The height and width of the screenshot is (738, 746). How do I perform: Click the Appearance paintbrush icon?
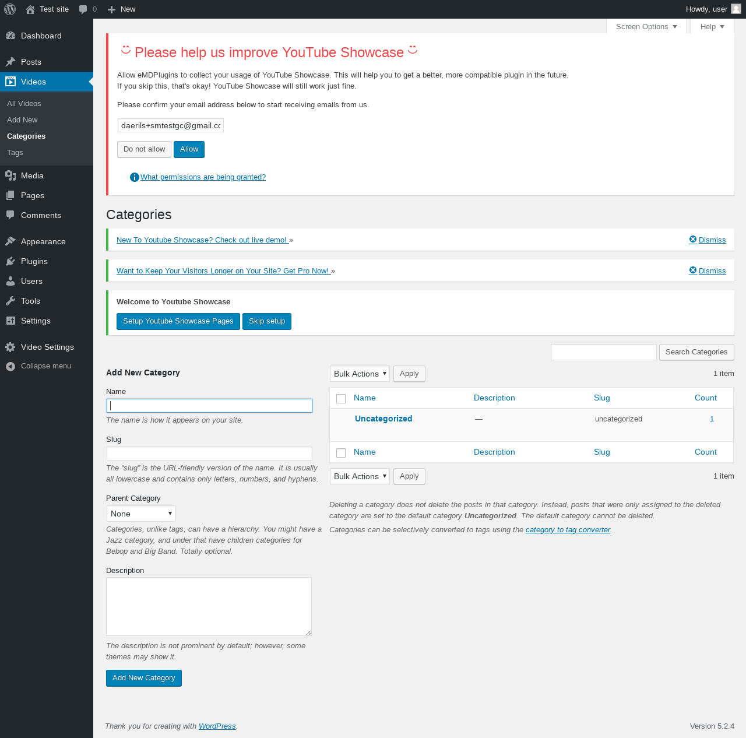(10, 241)
